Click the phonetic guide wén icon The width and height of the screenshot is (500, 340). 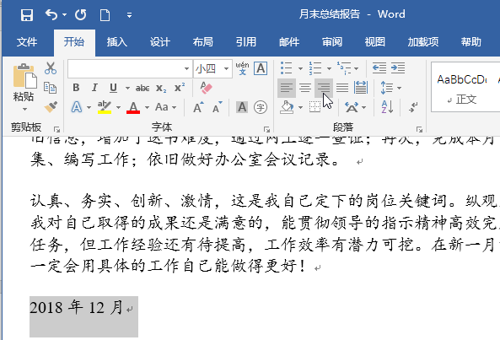coord(242,68)
